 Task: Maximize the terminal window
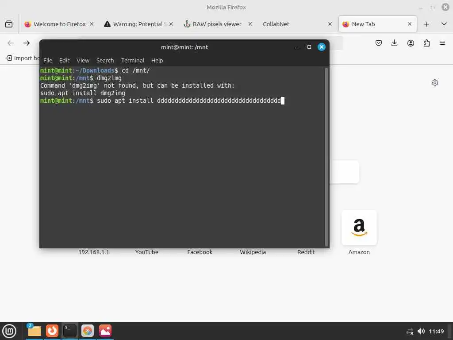point(309,47)
